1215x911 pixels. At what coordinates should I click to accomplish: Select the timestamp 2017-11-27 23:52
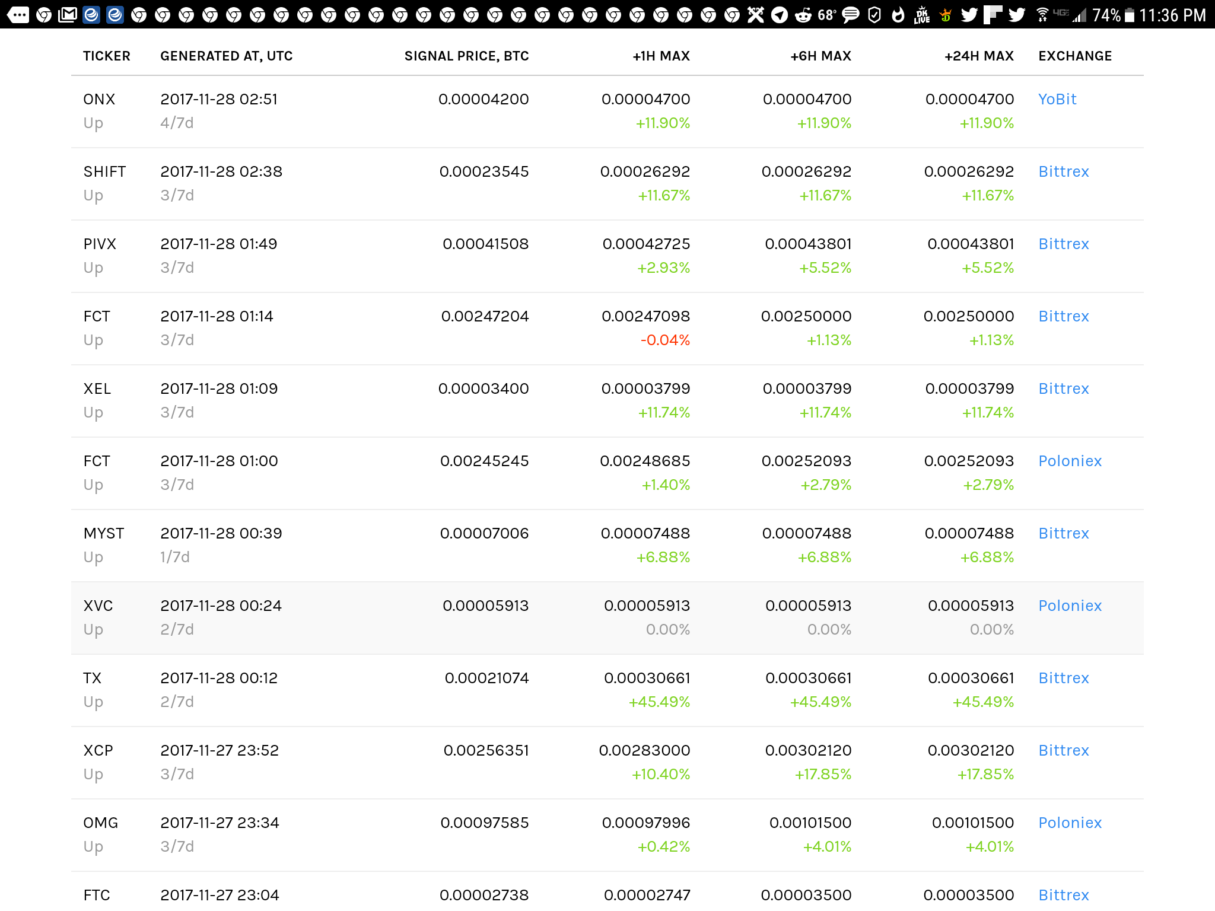[220, 750]
